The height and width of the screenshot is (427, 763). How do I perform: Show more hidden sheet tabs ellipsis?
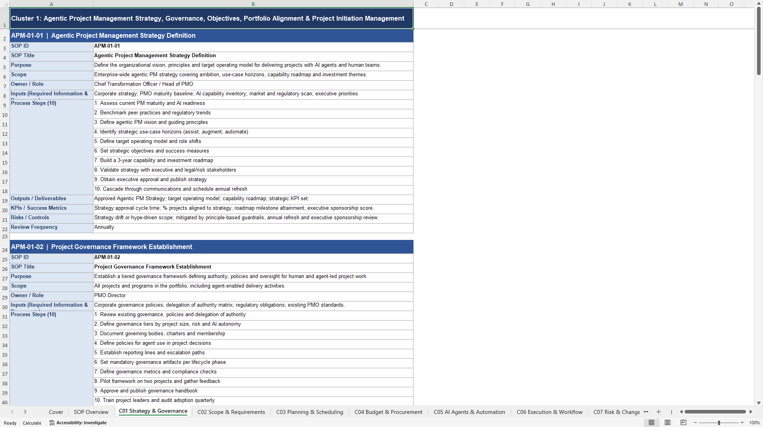pos(646,412)
